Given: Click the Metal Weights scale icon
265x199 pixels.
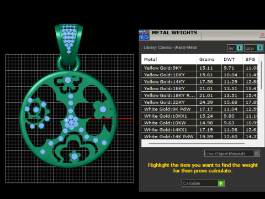Looking at the screenshot, I should pyautogui.click(x=144, y=35).
